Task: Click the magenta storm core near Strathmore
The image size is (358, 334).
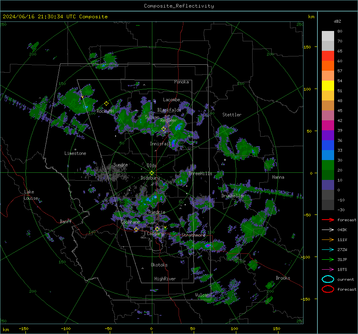Action: coord(208,245)
